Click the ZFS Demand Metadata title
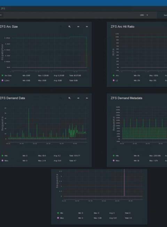This screenshot has height=227, width=167. click(x=127, y=98)
